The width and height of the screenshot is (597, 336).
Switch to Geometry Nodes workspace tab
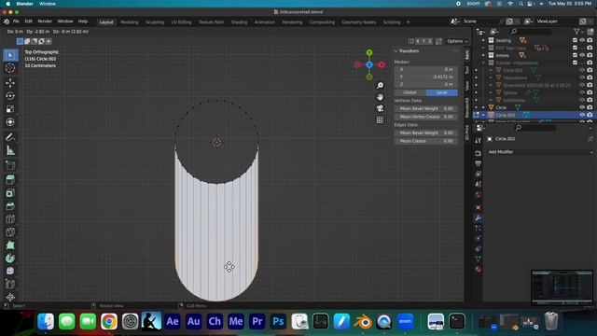click(358, 22)
